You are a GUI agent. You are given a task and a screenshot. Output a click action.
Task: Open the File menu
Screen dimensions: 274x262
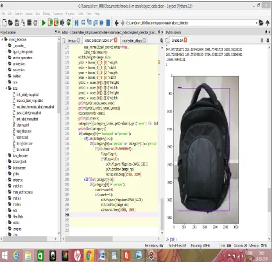click(3, 13)
